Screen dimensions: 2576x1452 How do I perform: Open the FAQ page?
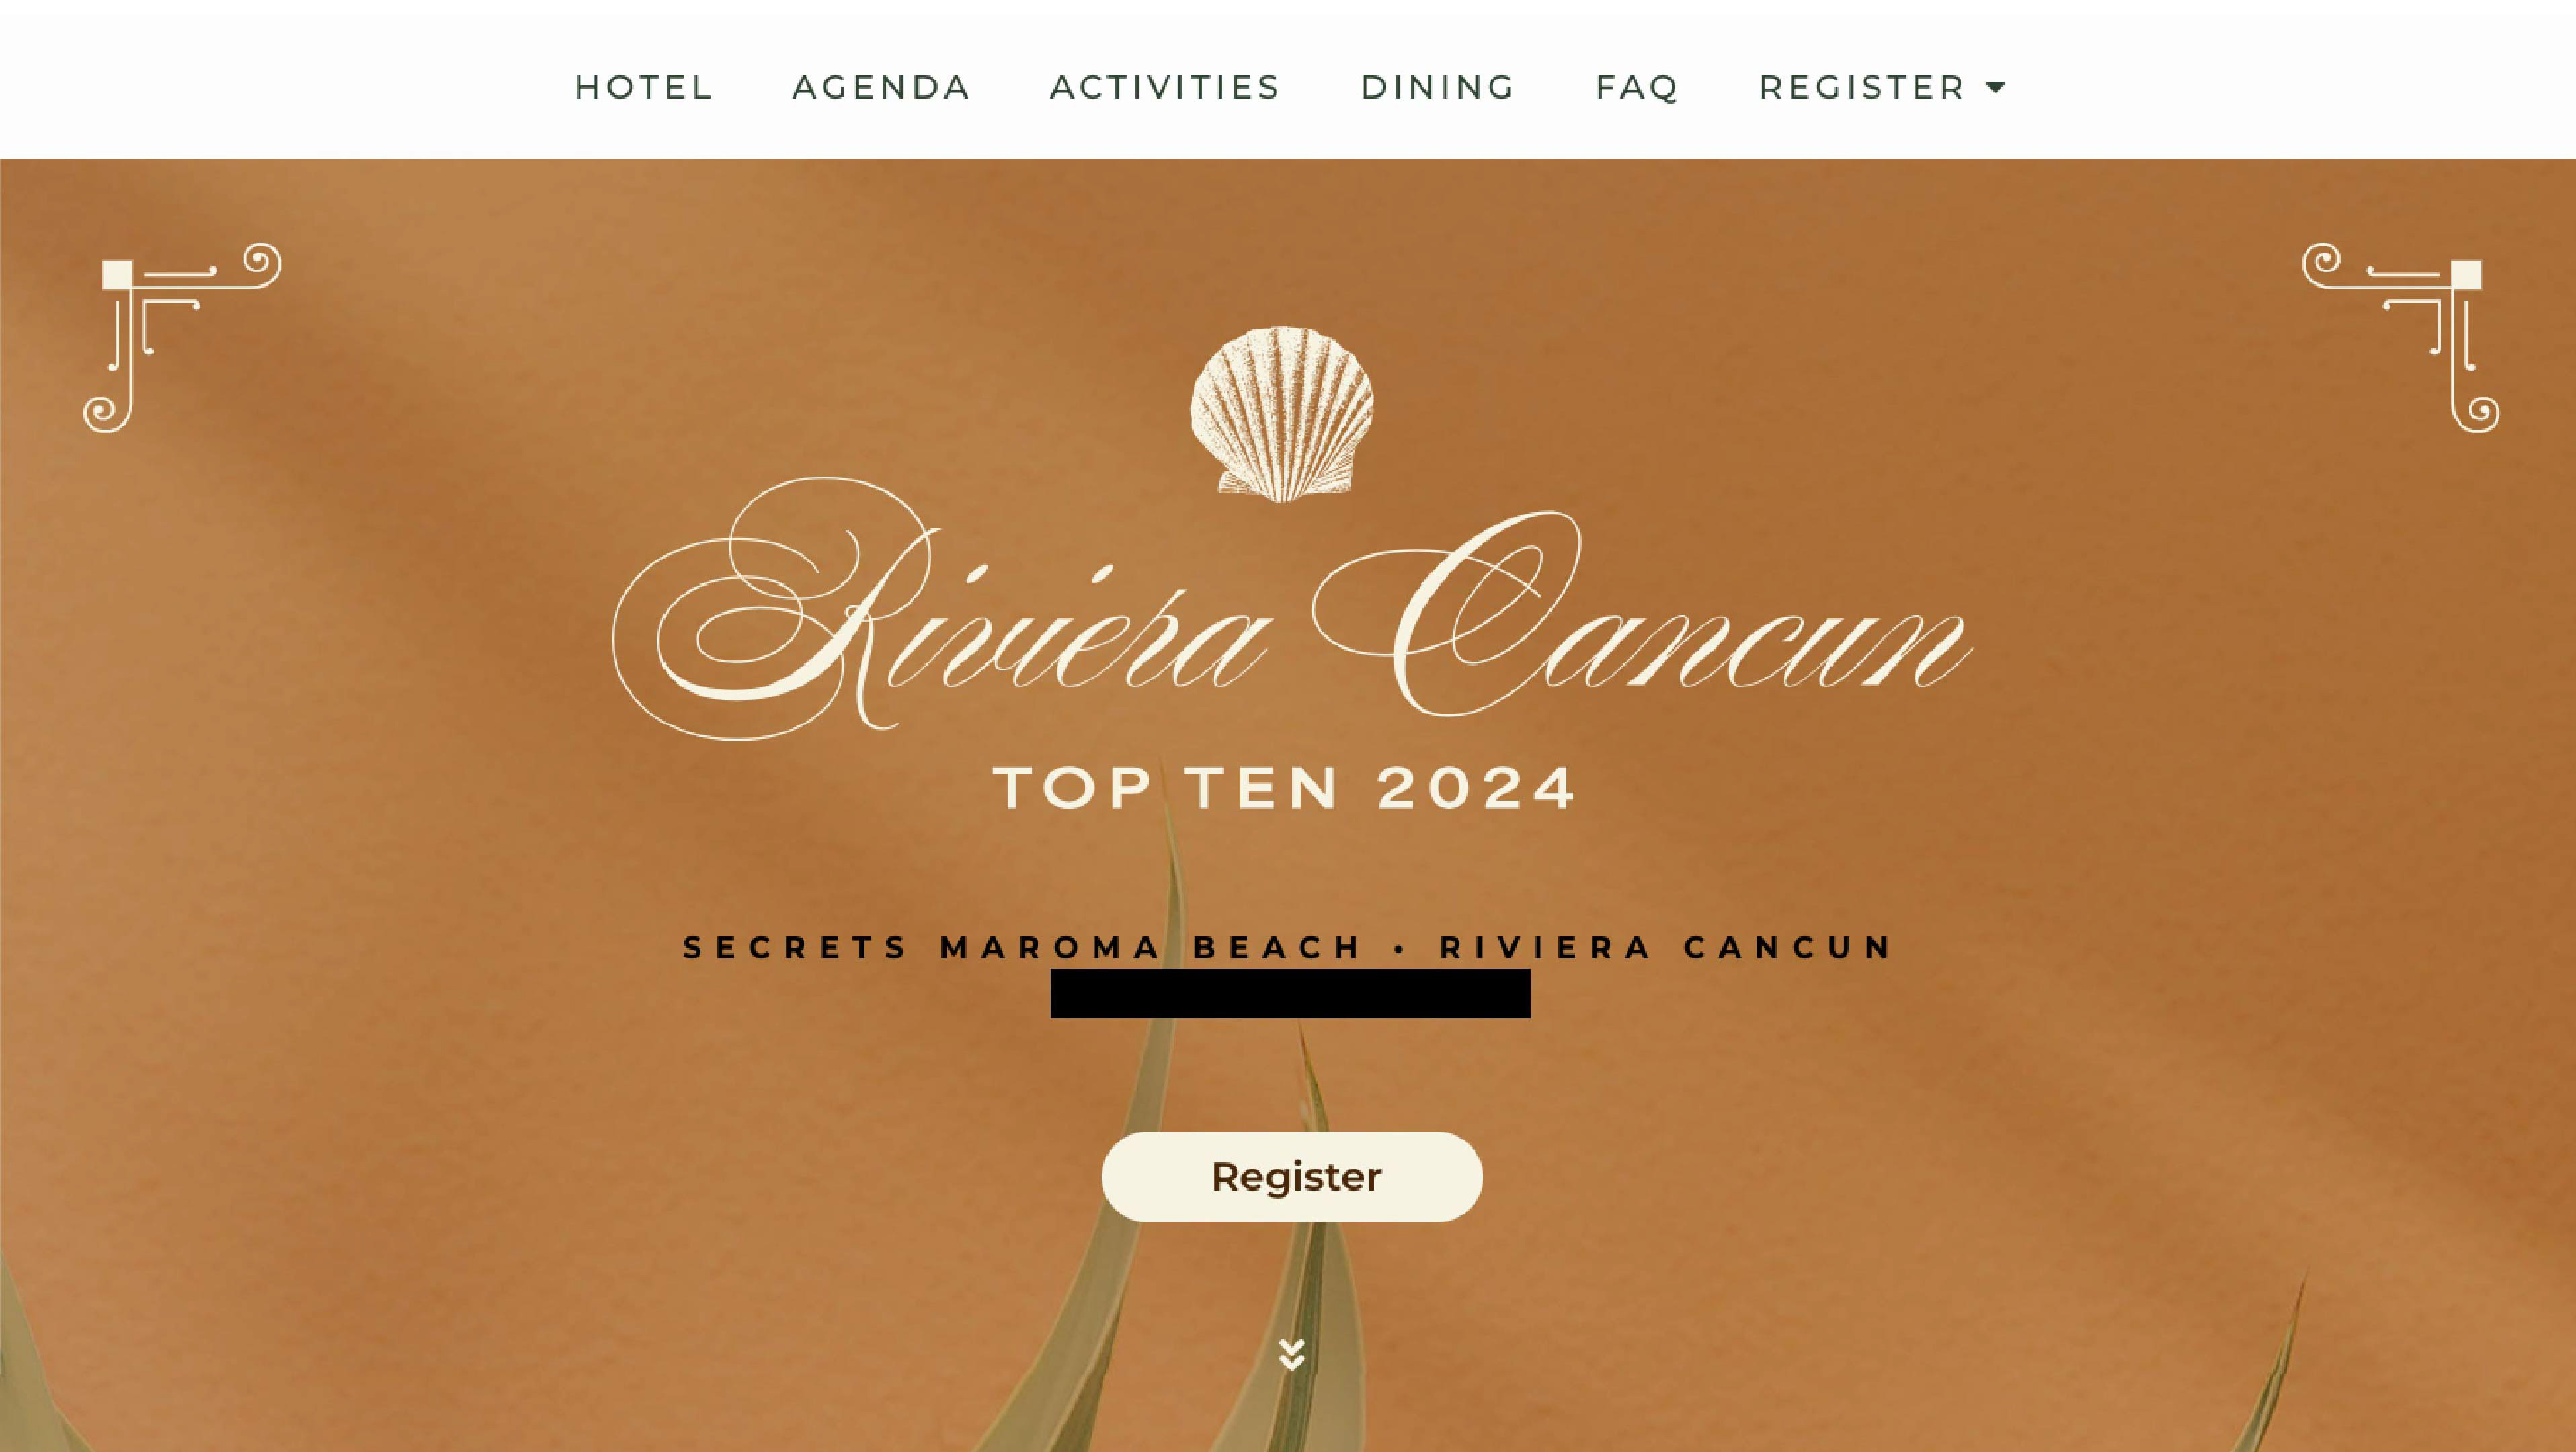1637,87
